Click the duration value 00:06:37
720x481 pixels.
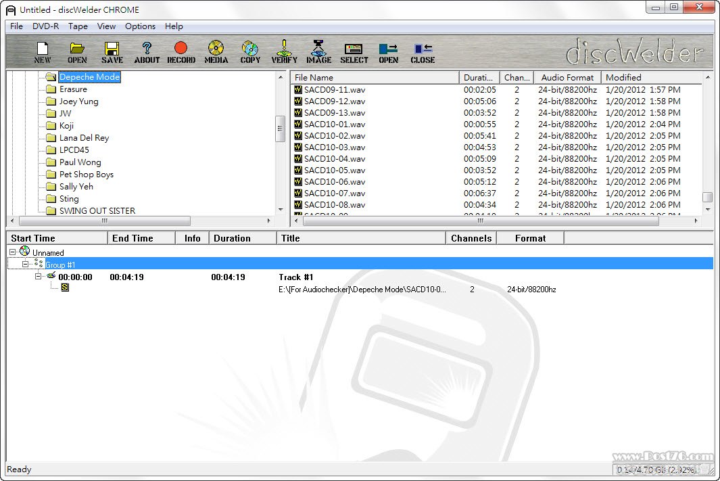[480, 193]
